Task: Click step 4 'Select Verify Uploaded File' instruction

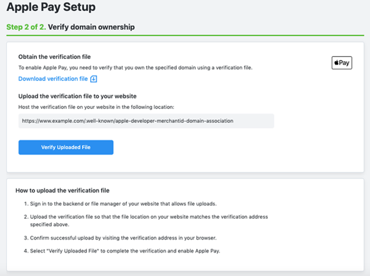Action: [122, 251]
